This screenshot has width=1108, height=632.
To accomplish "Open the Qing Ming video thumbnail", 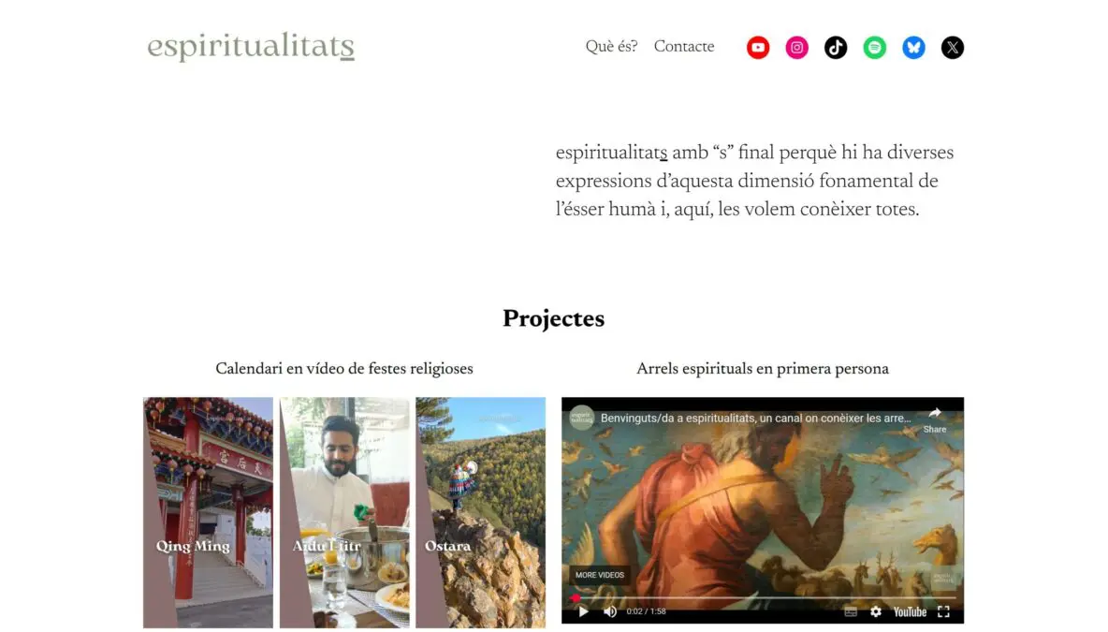I will (208, 512).
